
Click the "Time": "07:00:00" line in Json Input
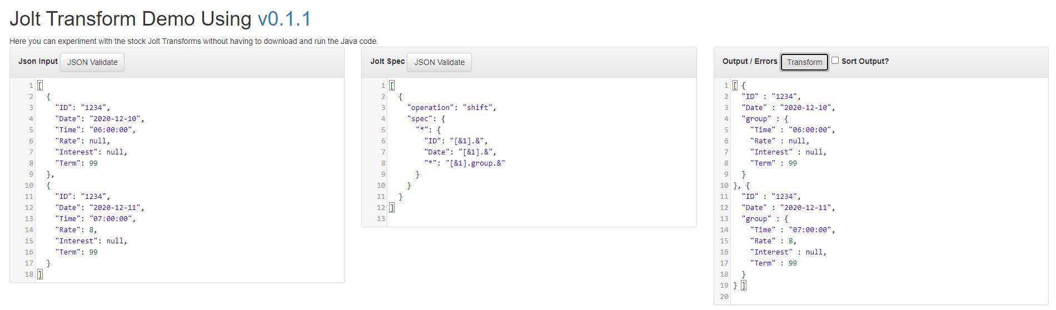tap(95, 218)
